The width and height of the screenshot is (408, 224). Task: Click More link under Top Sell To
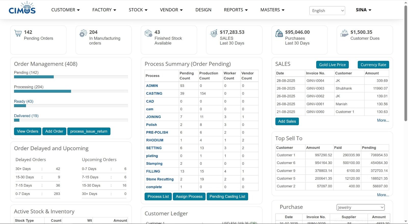tap(383, 195)
